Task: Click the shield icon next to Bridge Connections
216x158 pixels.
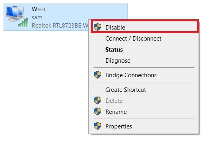Action: [x=97, y=75]
